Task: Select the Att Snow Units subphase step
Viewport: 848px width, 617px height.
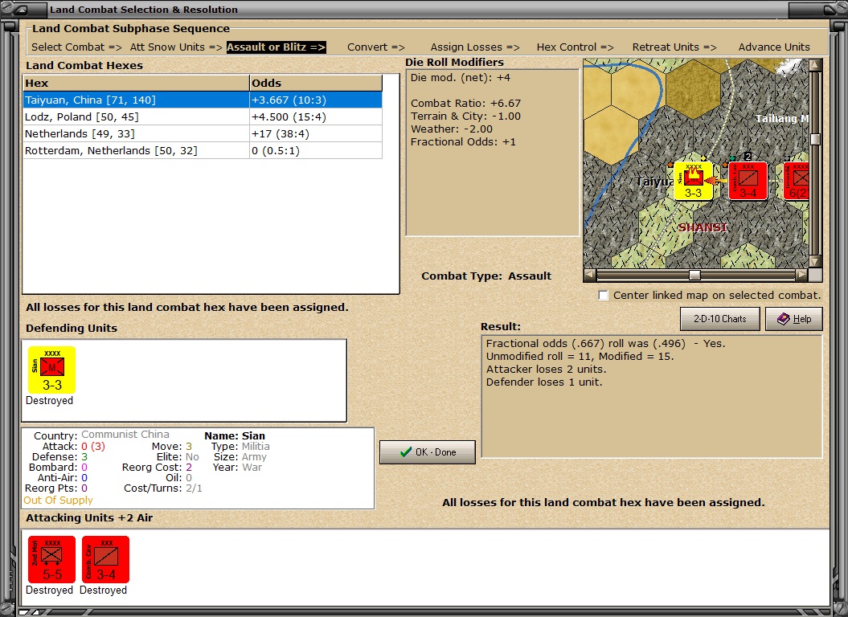Action: click(176, 47)
